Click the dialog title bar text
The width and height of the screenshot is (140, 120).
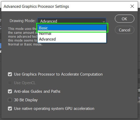(36, 6)
